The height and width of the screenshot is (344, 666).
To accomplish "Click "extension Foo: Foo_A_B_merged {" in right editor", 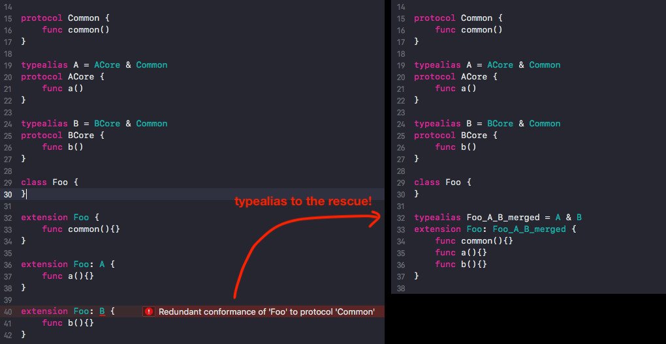I will tap(495, 229).
